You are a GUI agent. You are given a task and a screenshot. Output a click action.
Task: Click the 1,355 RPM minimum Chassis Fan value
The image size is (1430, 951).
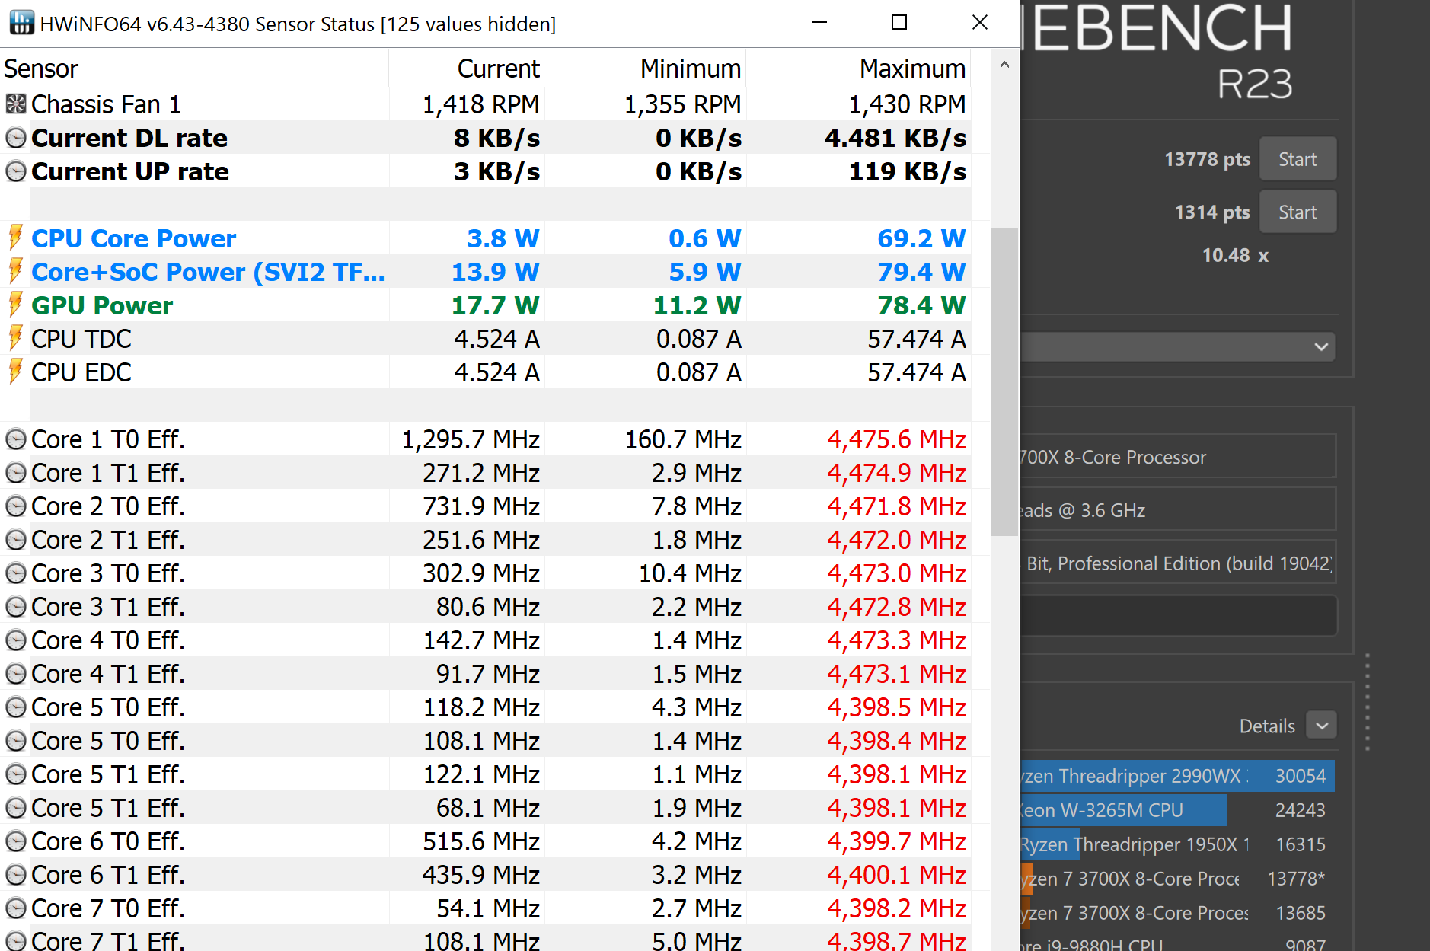pos(682,104)
